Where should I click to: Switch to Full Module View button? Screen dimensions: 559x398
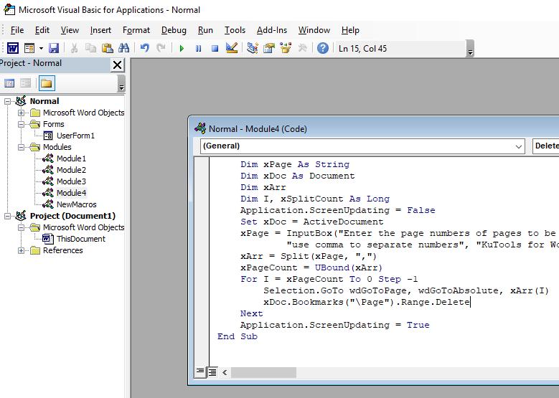point(212,372)
